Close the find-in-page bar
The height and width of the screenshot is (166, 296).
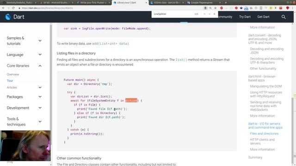[x=214, y=14]
